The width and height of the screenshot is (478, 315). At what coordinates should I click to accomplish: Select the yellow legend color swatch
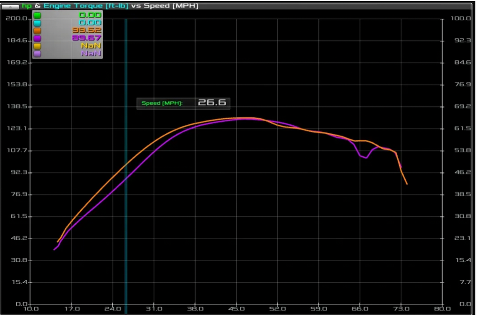click(x=37, y=46)
